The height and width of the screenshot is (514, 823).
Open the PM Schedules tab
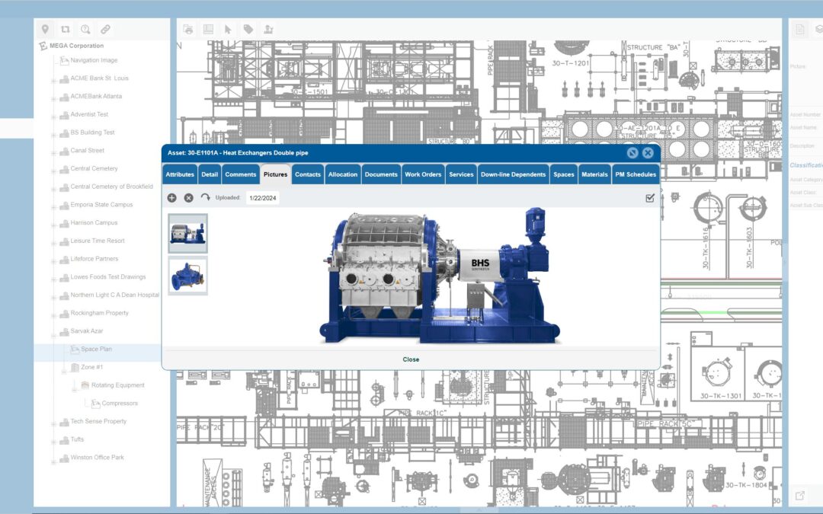coord(636,174)
